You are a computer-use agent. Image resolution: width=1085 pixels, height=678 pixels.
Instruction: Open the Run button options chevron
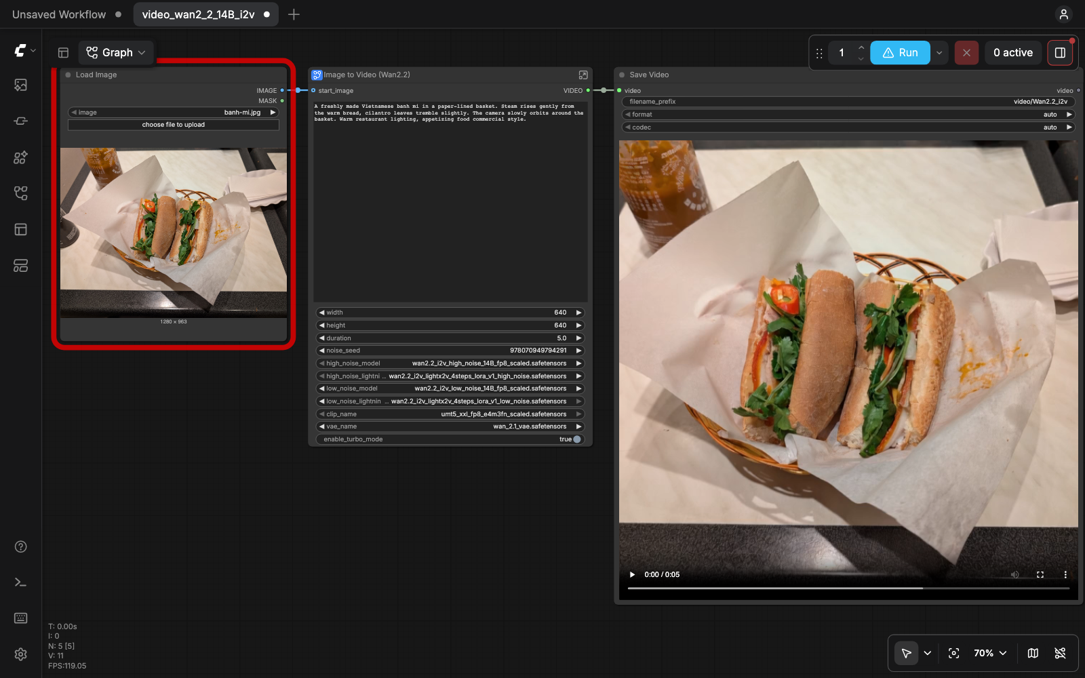(x=939, y=53)
